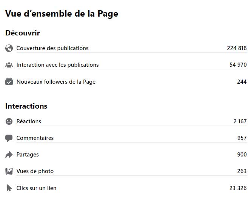Select the Commentaires label
The width and height of the screenshot is (251, 201).
[35, 138]
